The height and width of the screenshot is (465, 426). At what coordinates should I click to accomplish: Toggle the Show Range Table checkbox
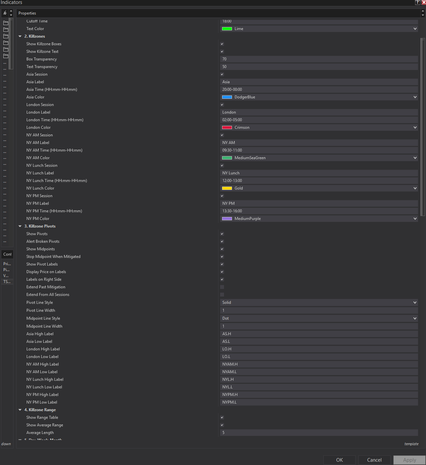tap(222, 417)
